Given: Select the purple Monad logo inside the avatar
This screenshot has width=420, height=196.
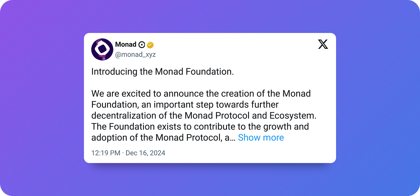Looking at the screenshot, I should pyautogui.click(x=102, y=49).
